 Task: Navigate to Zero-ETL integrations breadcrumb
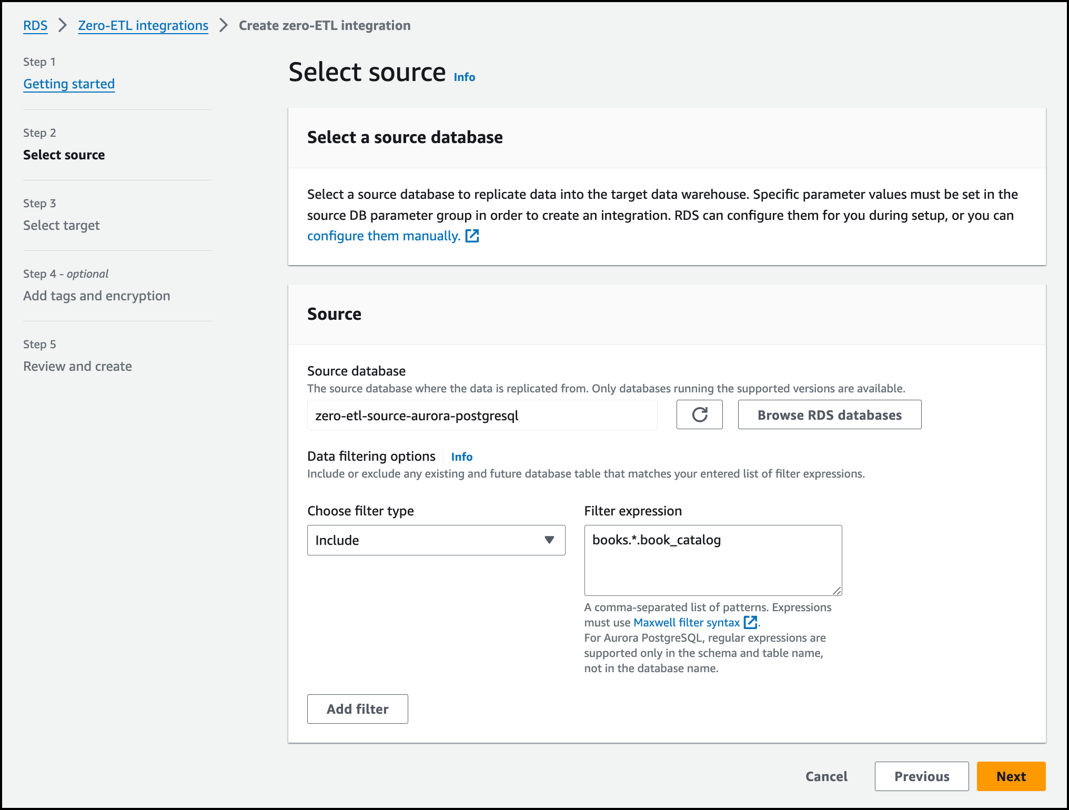(143, 25)
